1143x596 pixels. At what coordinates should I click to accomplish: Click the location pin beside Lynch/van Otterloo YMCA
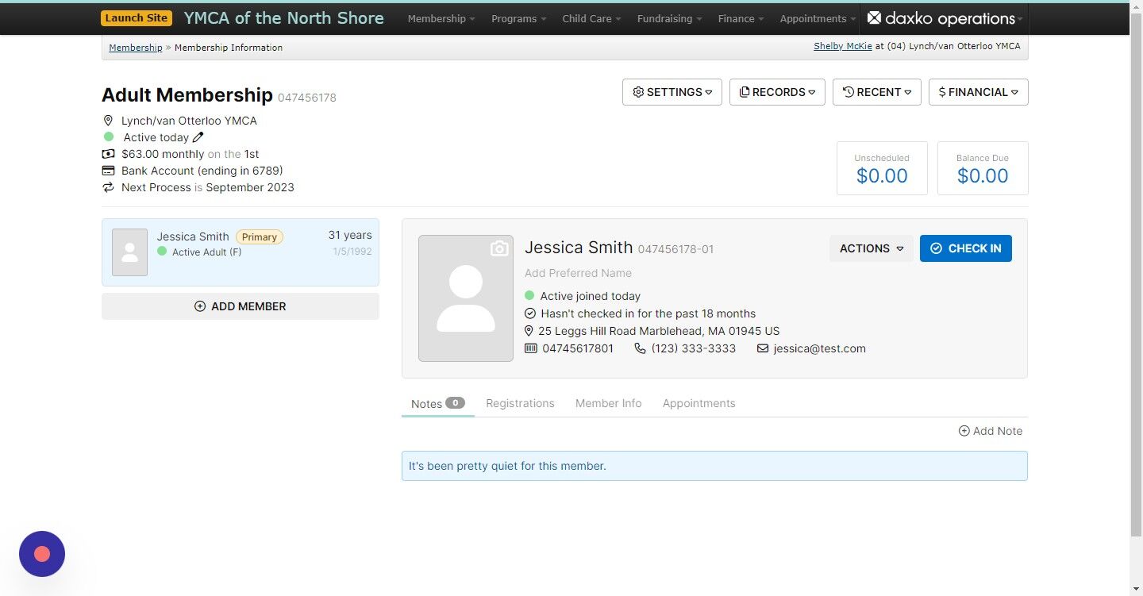109,121
